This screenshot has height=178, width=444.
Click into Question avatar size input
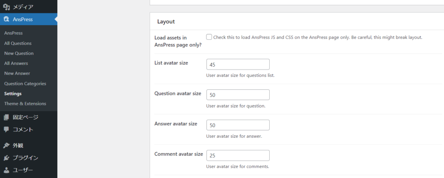point(238,95)
